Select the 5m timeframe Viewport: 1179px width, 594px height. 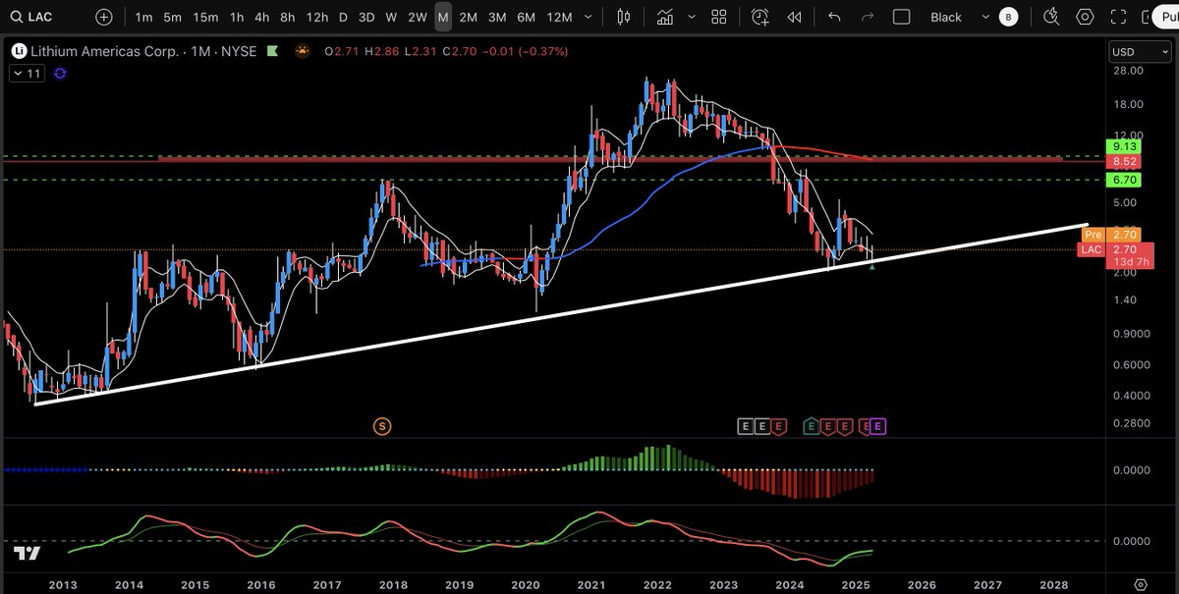pyautogui.click(x=172, y=17)
